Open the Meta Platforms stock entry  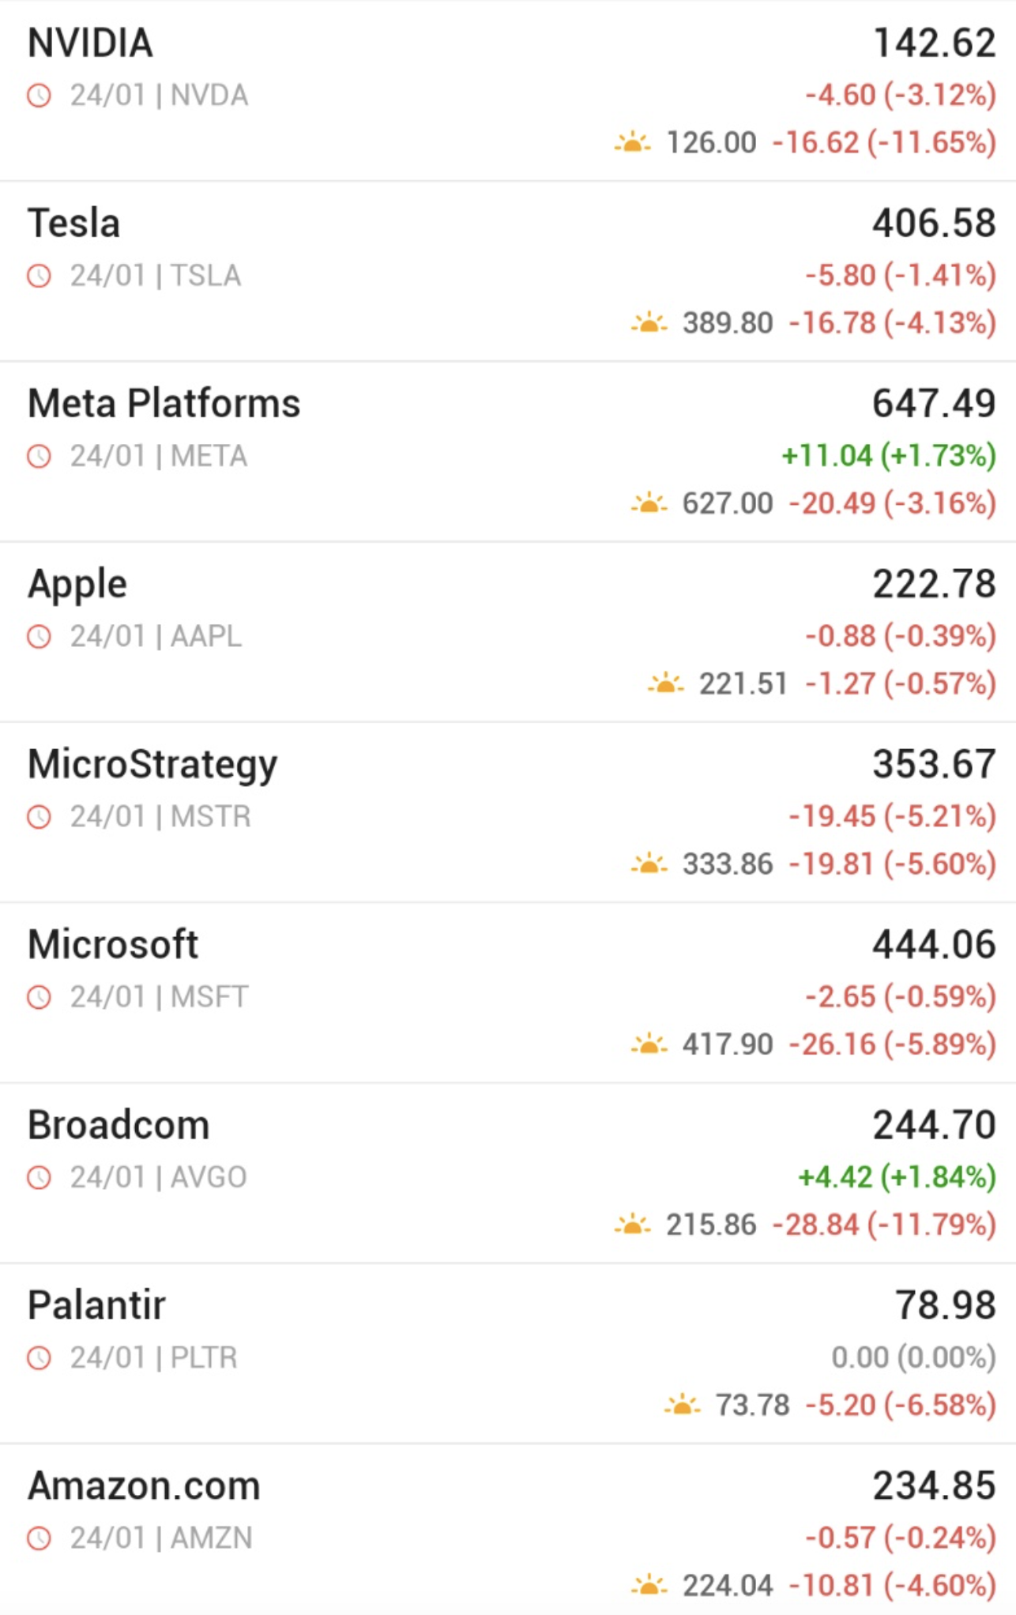[x=508, y=452]
